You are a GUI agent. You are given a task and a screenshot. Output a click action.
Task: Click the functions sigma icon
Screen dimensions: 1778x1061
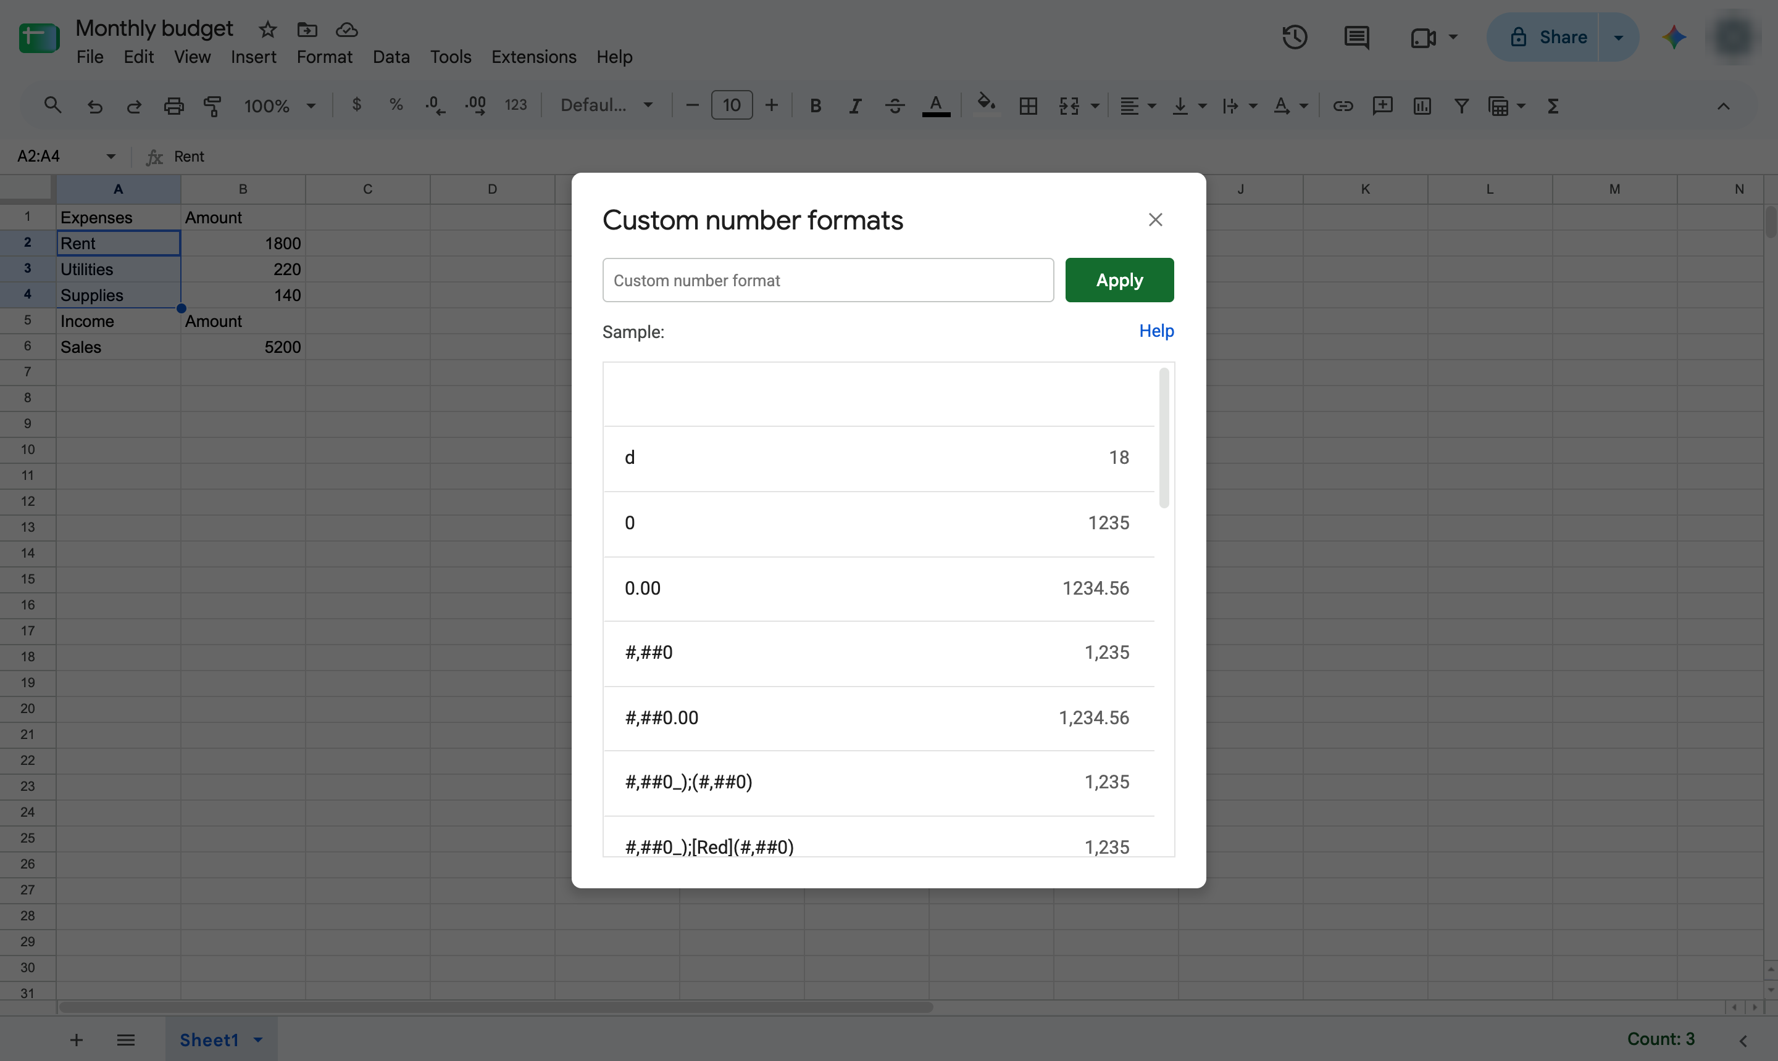[1553, 106]
